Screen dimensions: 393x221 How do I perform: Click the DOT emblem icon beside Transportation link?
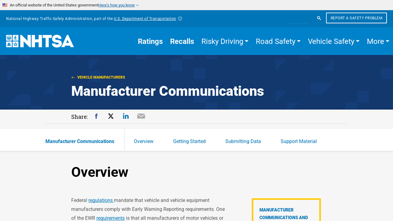pos(180,19)
